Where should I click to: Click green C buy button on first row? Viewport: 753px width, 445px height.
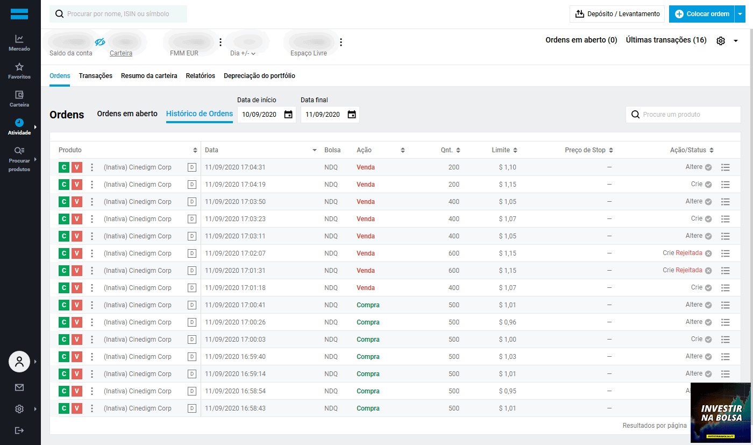[64, 167]
